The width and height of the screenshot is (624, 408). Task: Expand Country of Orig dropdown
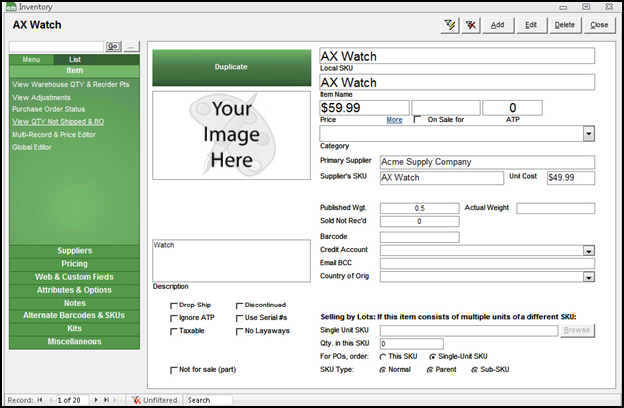point(589,277)
